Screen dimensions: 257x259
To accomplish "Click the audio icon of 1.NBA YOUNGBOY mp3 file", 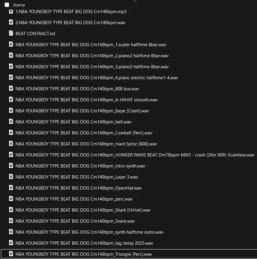I will 11,11.
